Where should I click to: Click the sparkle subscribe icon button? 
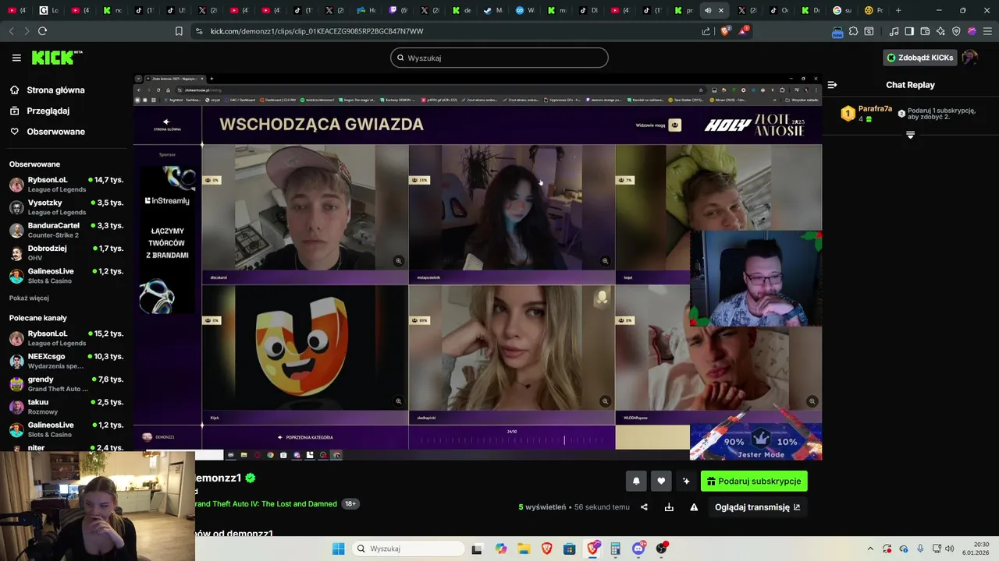(x=686, y=482)
